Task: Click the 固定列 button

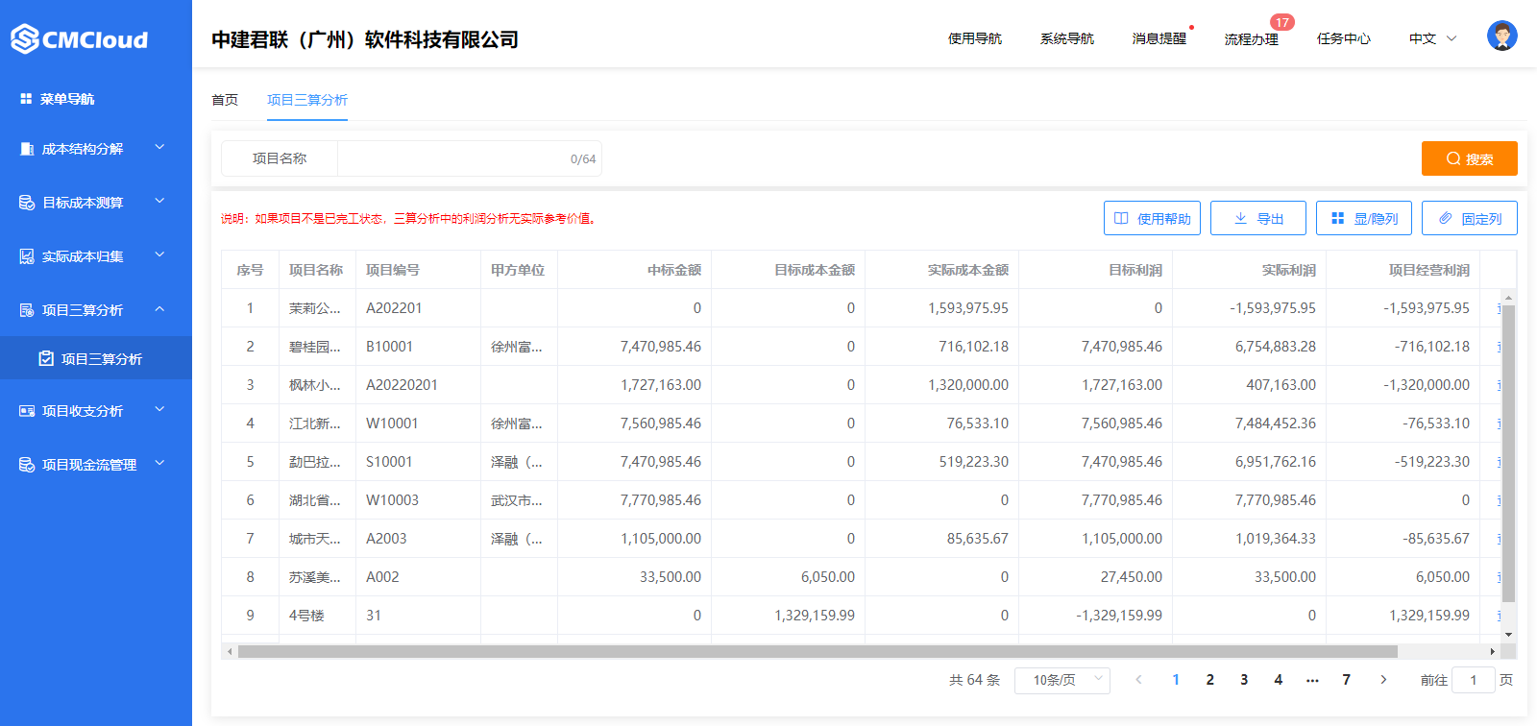Action: pos(1470,218)
